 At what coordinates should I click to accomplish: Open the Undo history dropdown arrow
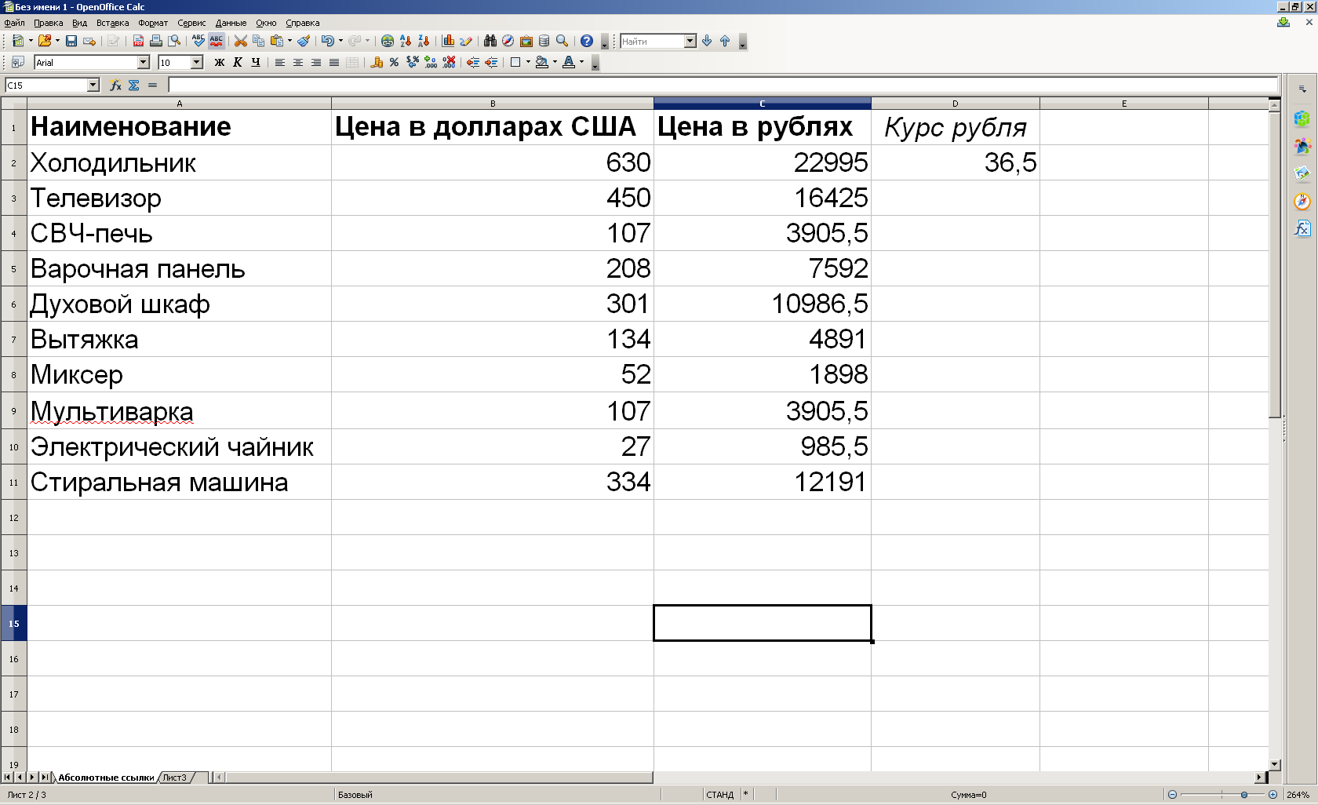pos(340,41)
